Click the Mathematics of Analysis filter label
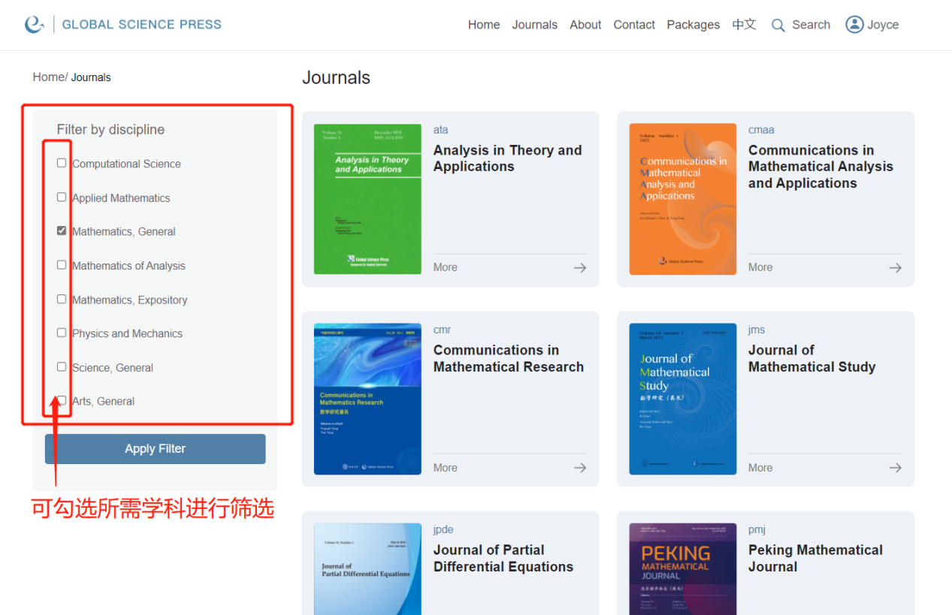The width and height of the screenshot is (952, 615). pyautogui.click(x=128, y=266)
